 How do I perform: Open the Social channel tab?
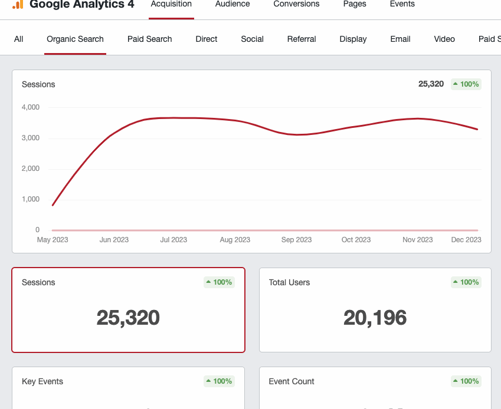tap(252, 39)
